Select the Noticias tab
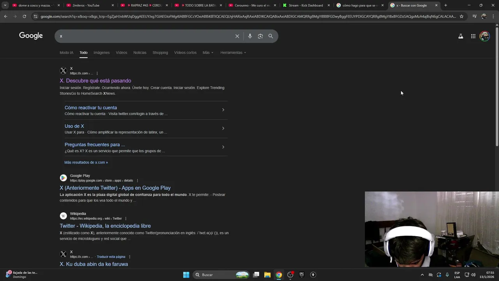The image size is (499, 281). [140, 53]
